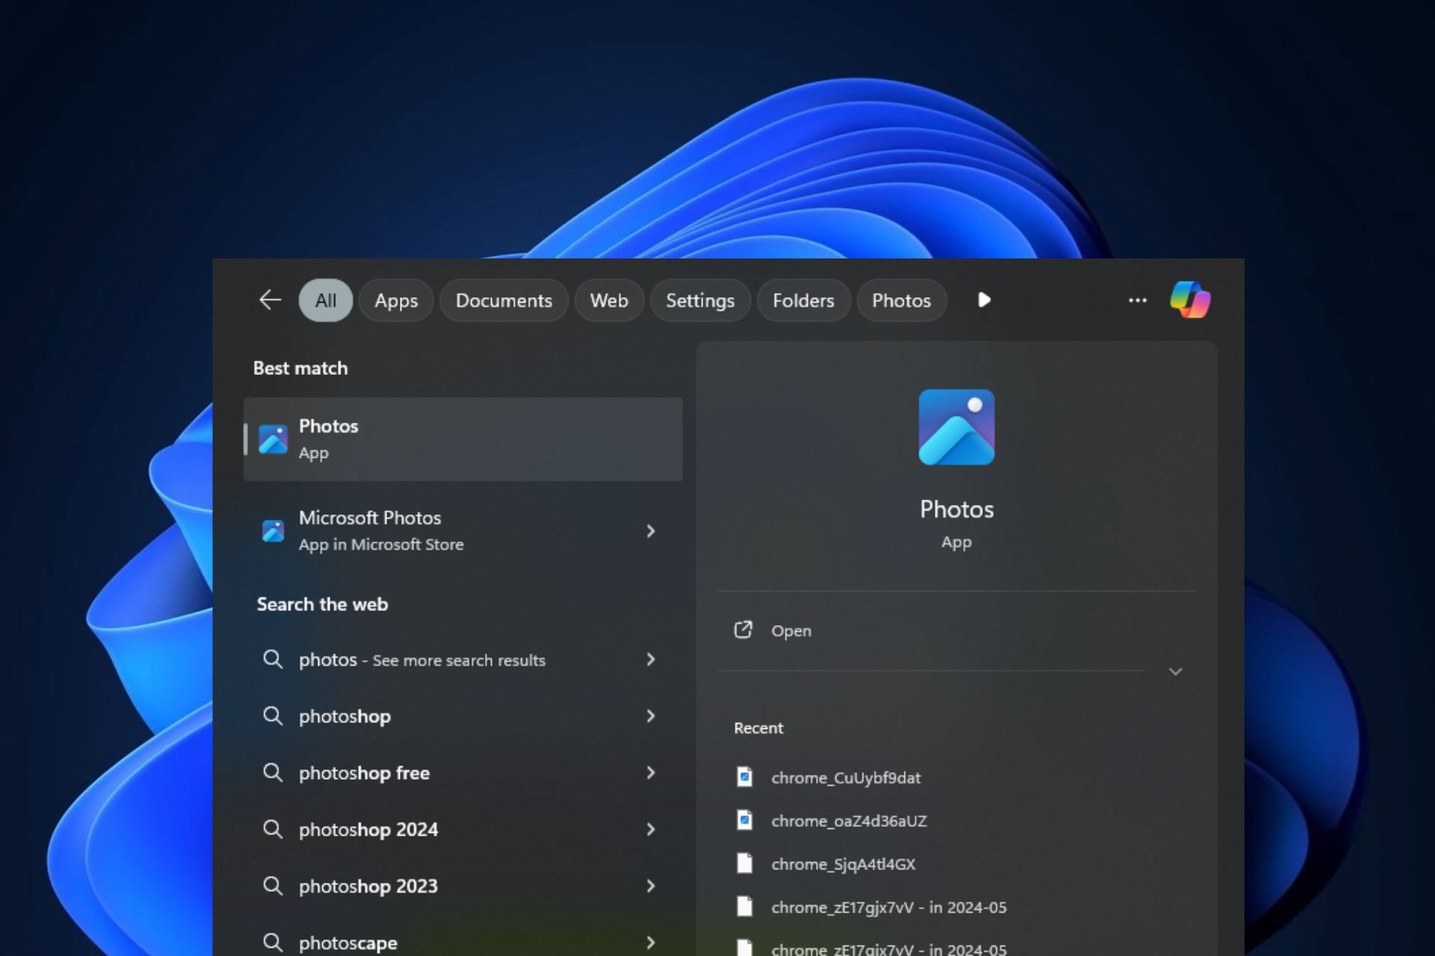The height and width of the screenshot is (956, 1435).
Task: Click the Microsoft Store app icon
Action: pyautogui.click(x=272, y=530)
